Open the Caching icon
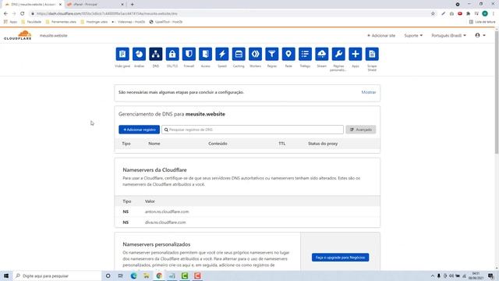This screenshot has width=499, height=281. 239,54
